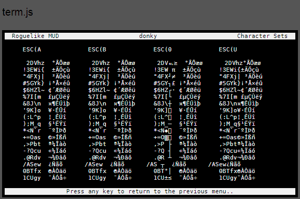Select the ESC(A column heading

[32, 49]
